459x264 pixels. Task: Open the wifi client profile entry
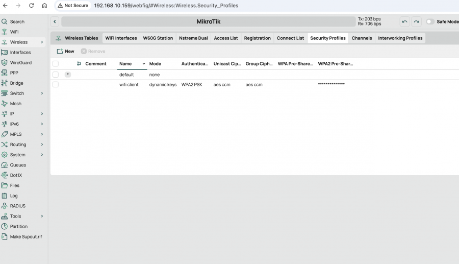click(129, 84)
